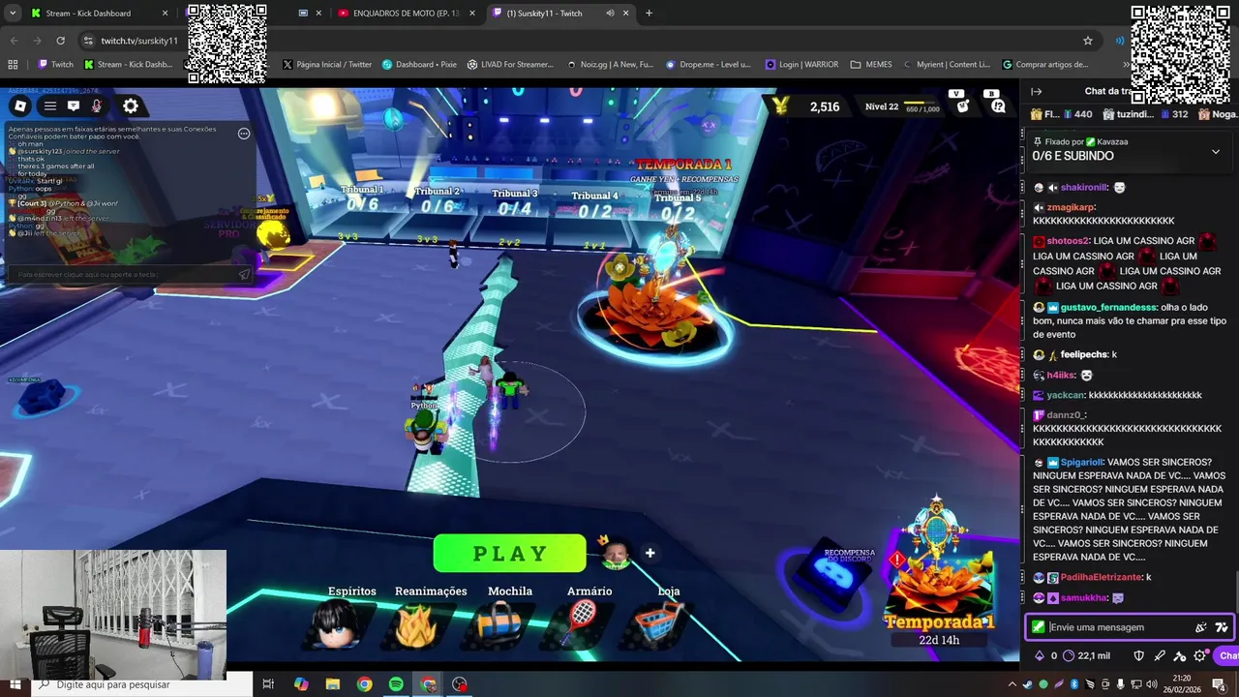Click the sword mod view icon
Screen dimensions: 1239x697
pyautogui.click(x=1160, y=655)
